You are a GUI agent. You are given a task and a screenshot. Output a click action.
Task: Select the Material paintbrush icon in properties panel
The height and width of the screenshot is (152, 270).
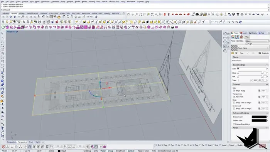[x=237, y=37]
